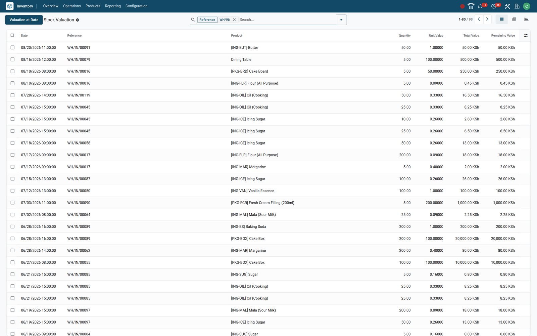The image size is (537, 336).
Task: Focus the Search input field
Action: 287,19
